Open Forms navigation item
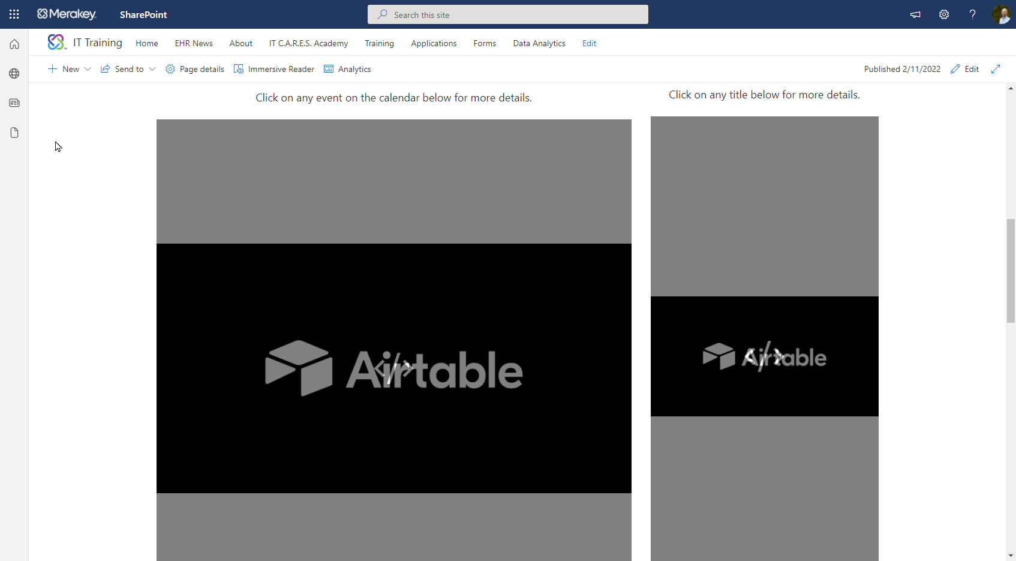The image size is (1016, 561). [x=485, y=43]
